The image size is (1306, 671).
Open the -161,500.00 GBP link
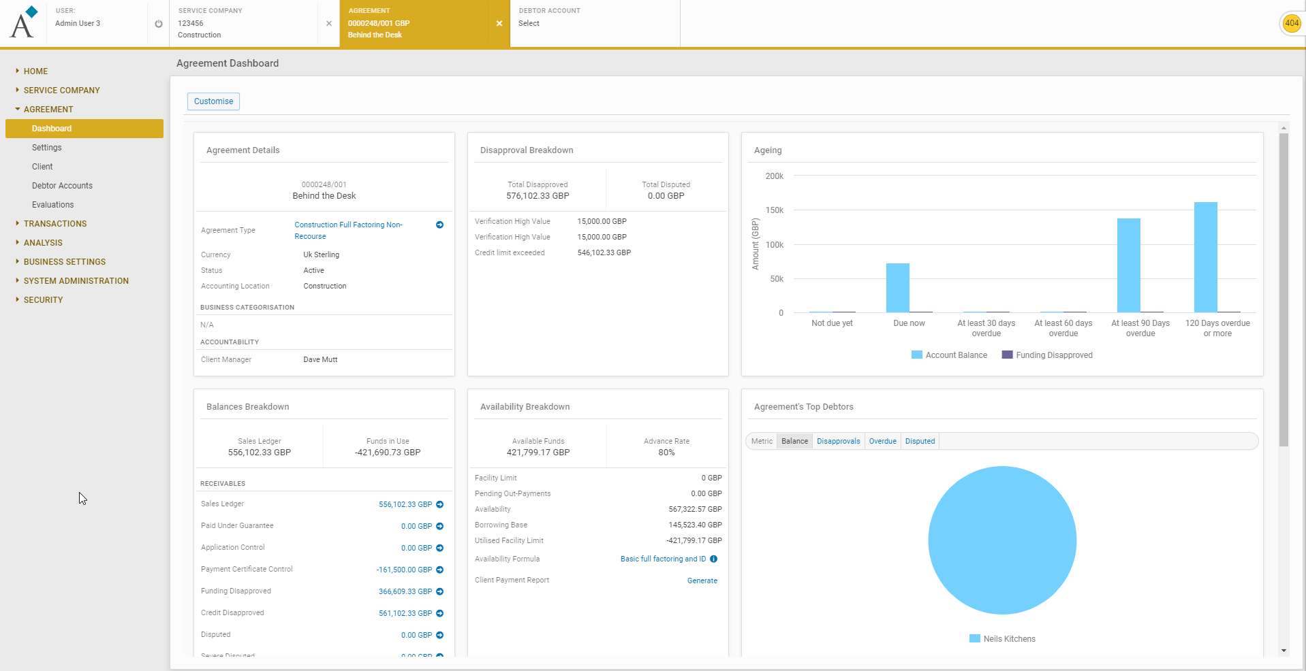pyautogui.click(x=404, y=570)
